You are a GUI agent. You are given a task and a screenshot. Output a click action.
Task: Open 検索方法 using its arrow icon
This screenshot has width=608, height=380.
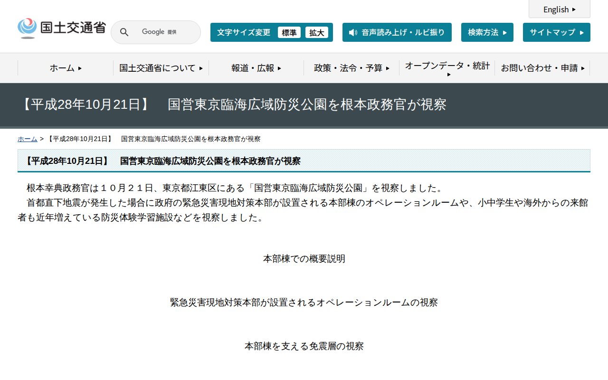(x=505, y=32)
